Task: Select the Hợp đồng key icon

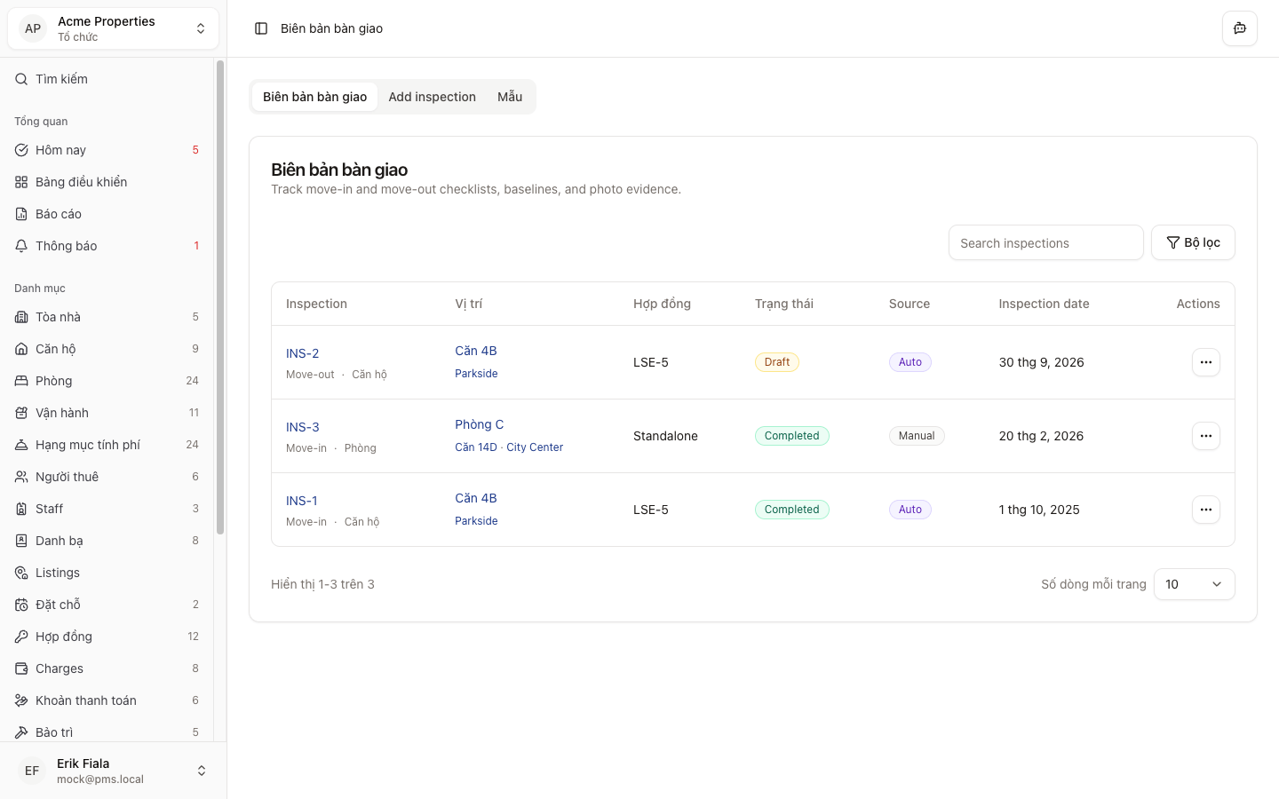Action: [21, 637]
